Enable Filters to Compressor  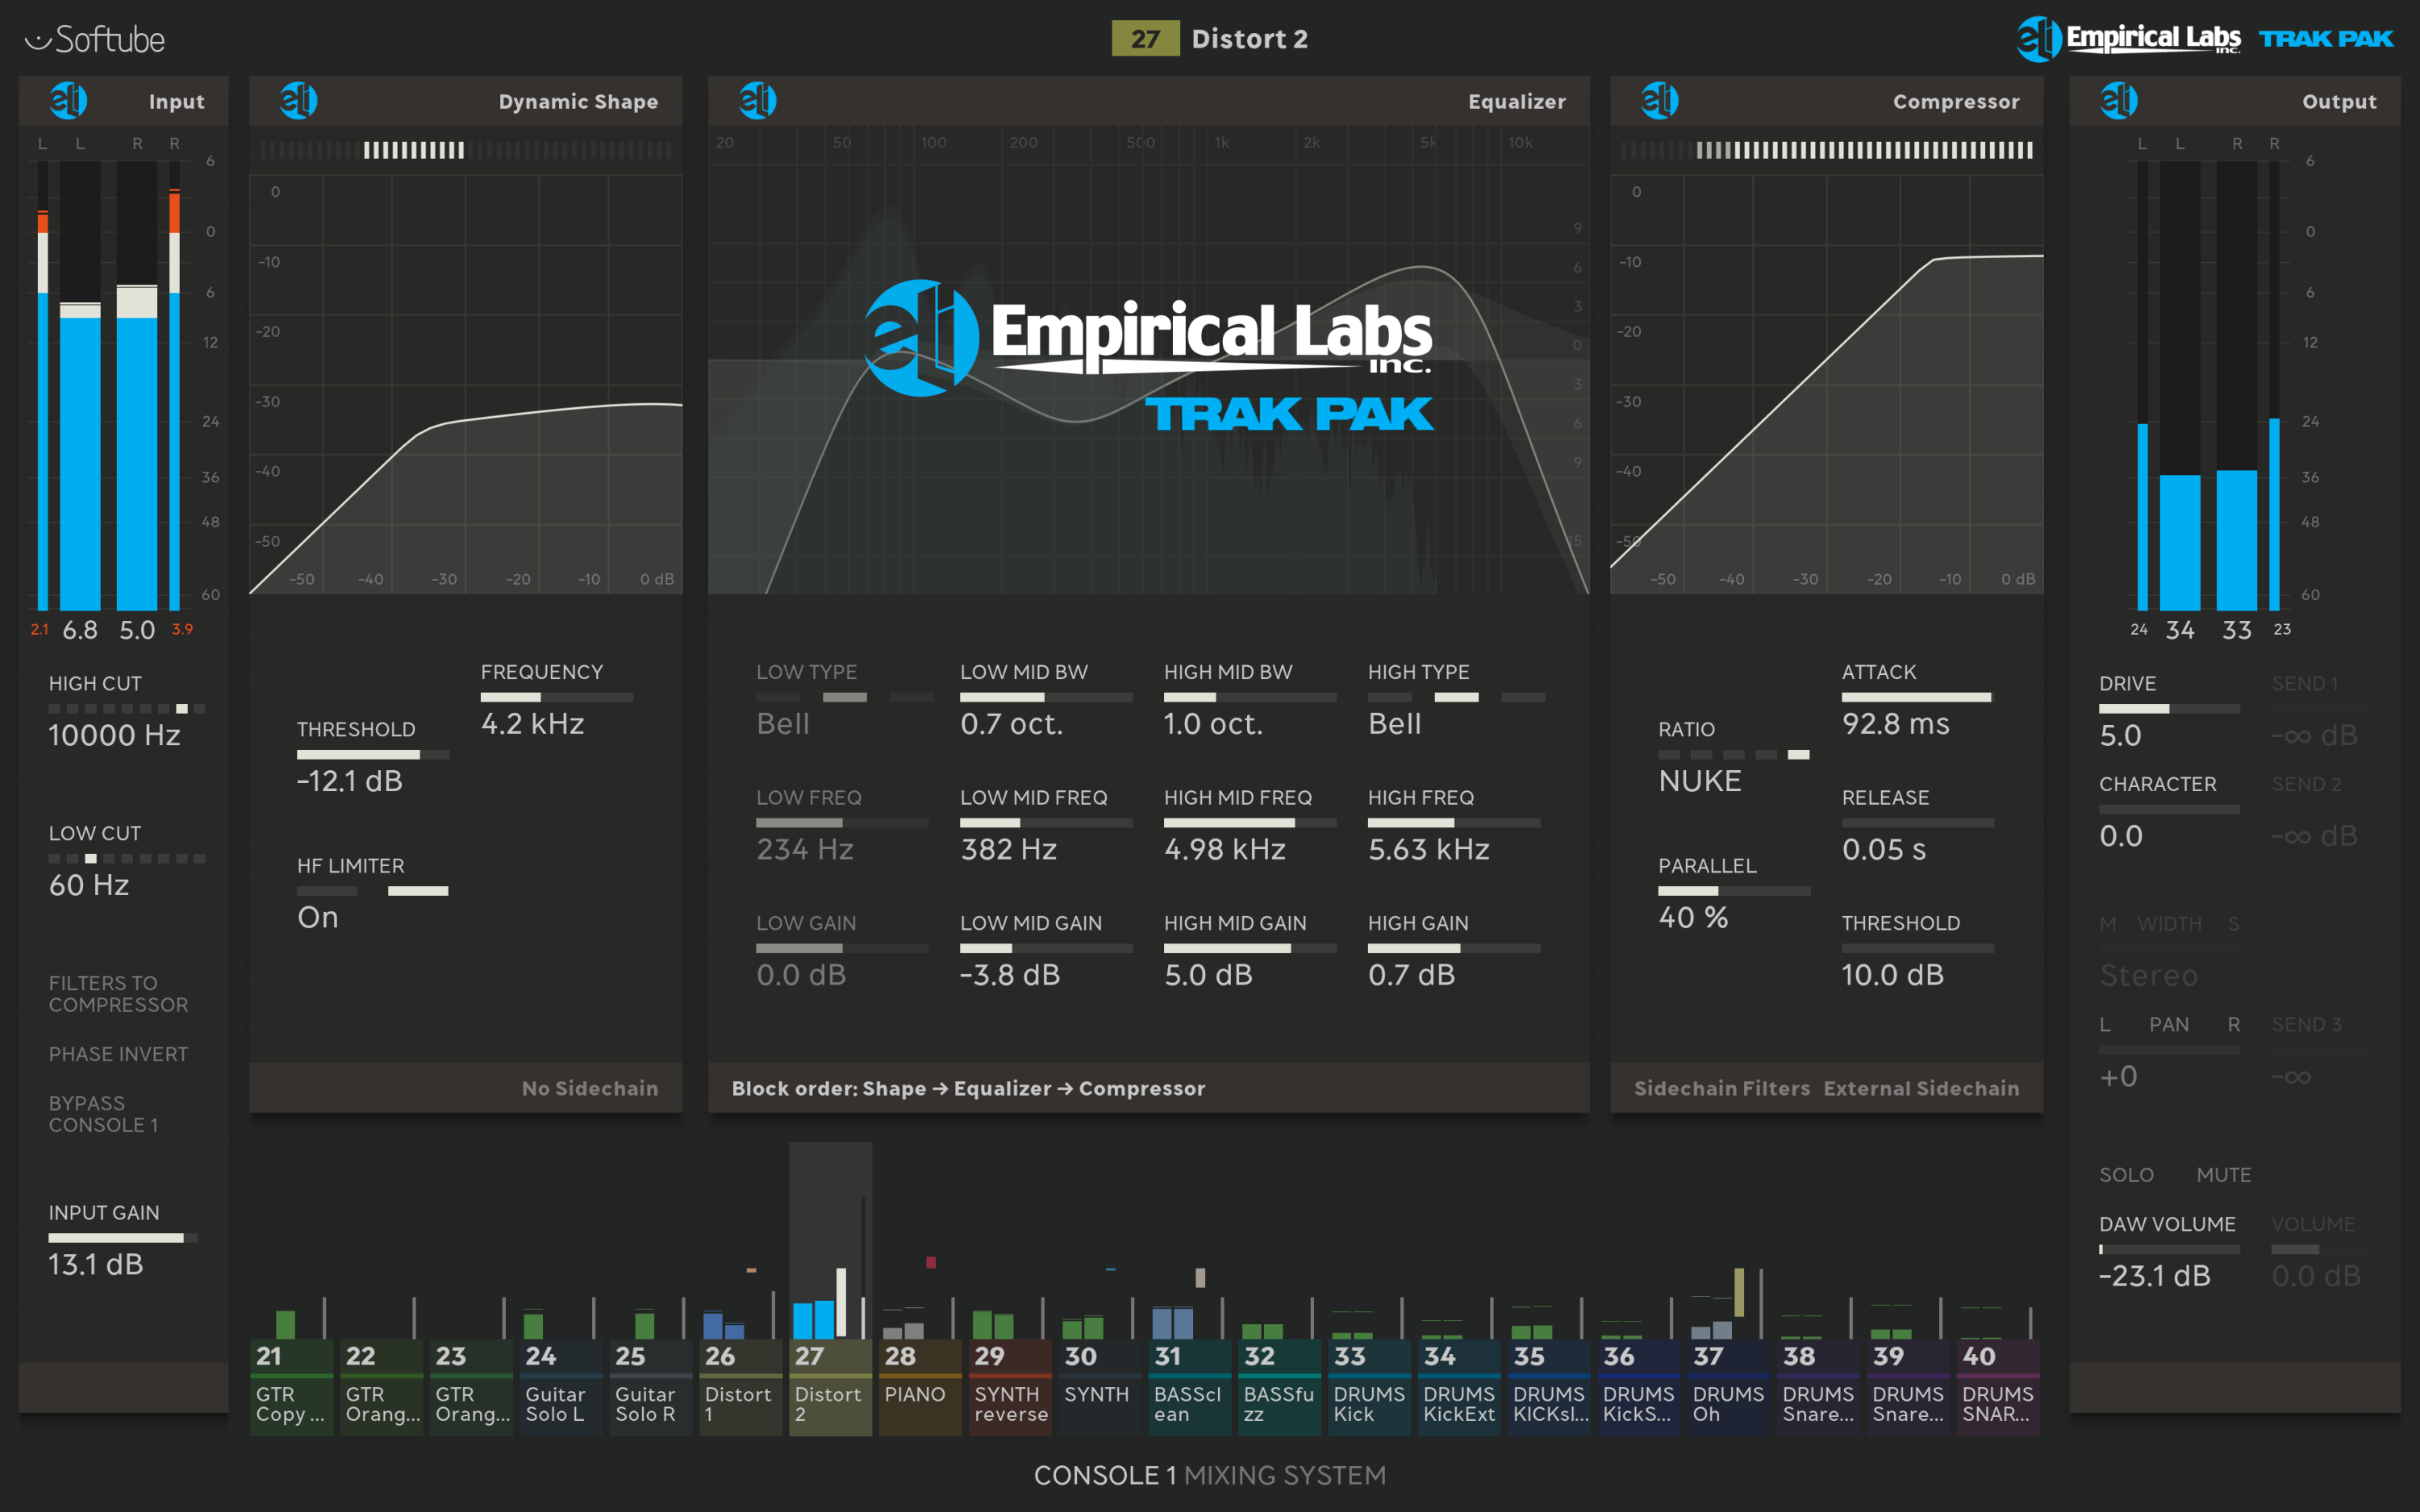point(118,993)
